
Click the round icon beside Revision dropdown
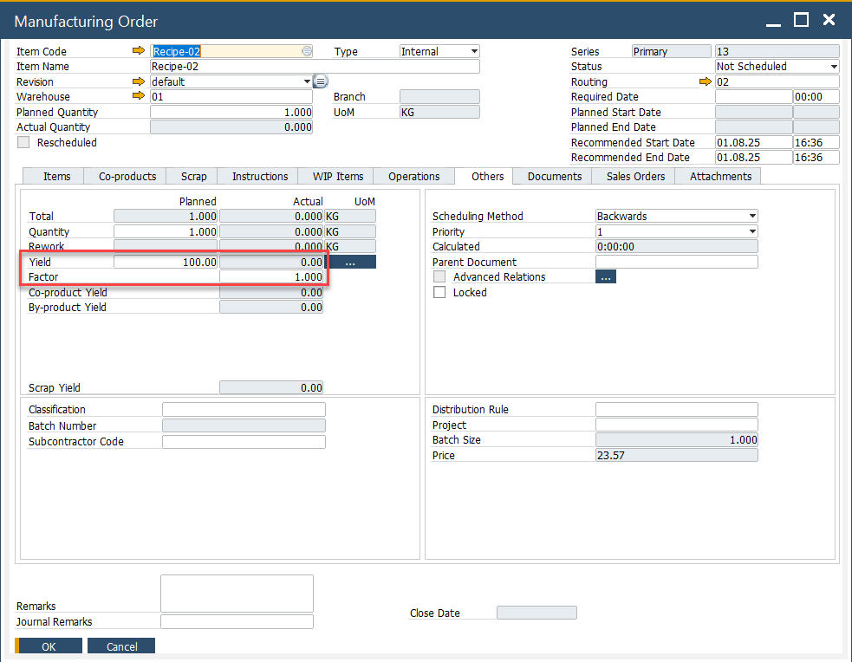320,81
